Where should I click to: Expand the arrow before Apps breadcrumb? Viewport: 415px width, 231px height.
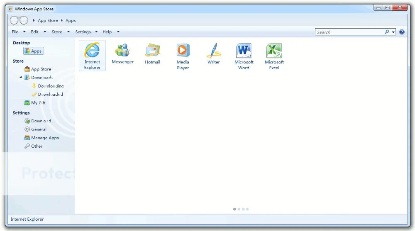(62, 20)
